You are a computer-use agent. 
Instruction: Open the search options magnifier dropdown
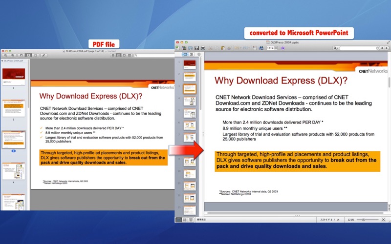(x=336, y=48)
